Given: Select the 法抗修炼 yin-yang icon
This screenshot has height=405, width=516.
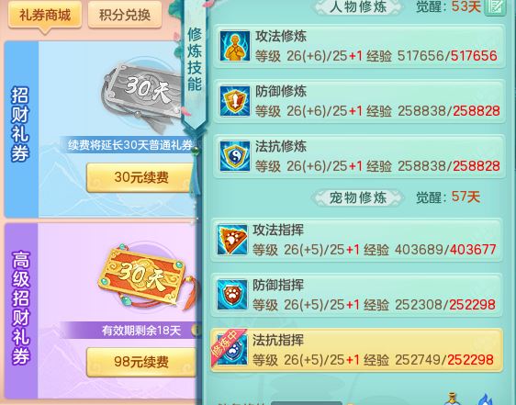Looking at the screenshot, I should (235, 156).
